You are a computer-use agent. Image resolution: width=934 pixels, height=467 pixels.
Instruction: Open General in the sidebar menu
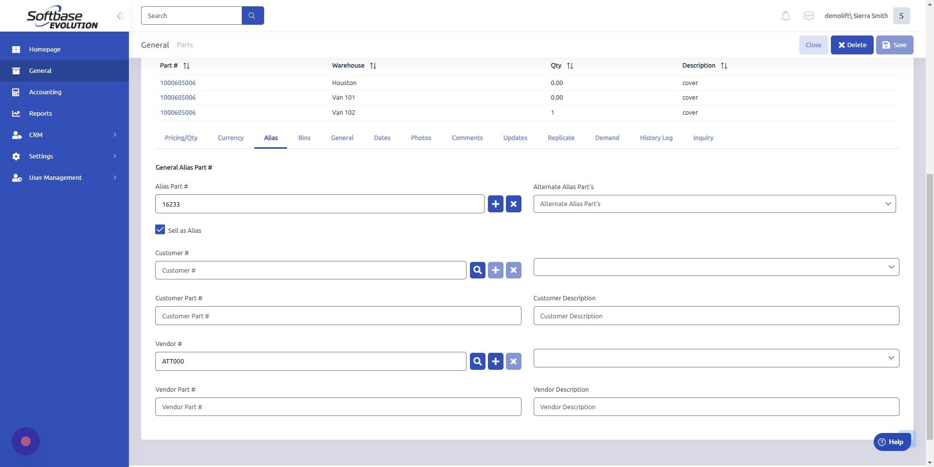pyautogui.click(x=64, y=70)
